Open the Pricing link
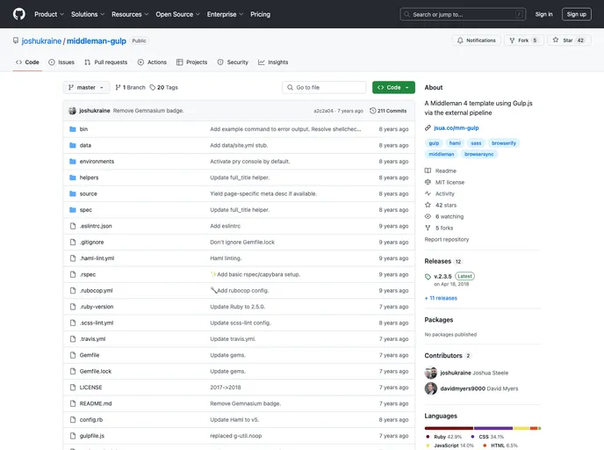604x450 pixels. (261, 14)
